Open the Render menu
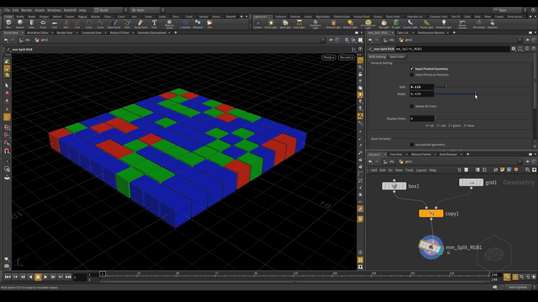This screenshot has width=538, height=302. click(27, 10)
